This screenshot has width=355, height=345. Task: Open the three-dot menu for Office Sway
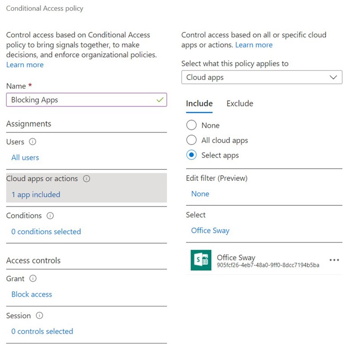point(334,260)
